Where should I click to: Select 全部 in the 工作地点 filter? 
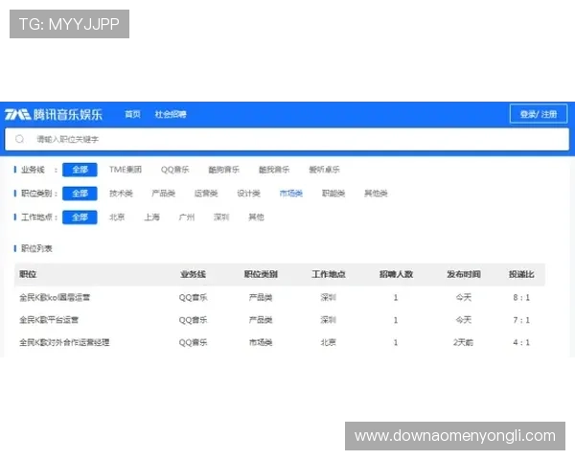tap(80, 218)
